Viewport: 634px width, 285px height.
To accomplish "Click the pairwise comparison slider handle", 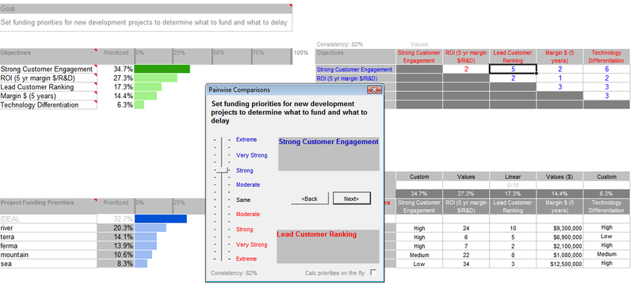I will (x=222, y=171).
